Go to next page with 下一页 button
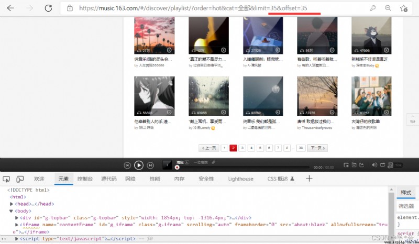Screen dimensions: 419x244 coord(317,148)
